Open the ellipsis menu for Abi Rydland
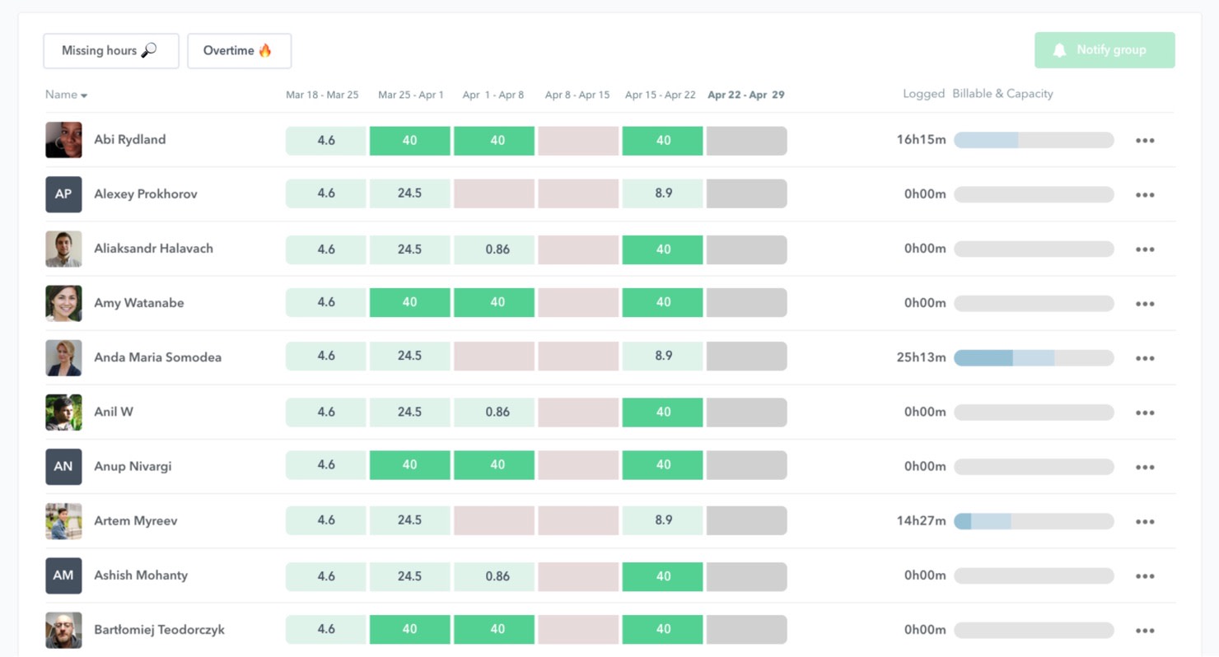1219x657 pixels. coord(1145,140)
